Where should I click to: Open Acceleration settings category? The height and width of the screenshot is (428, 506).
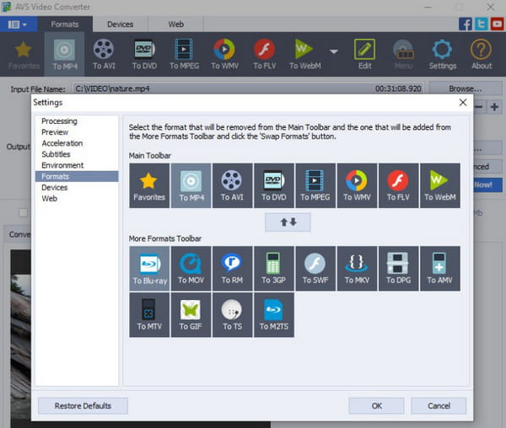(77, 143)
